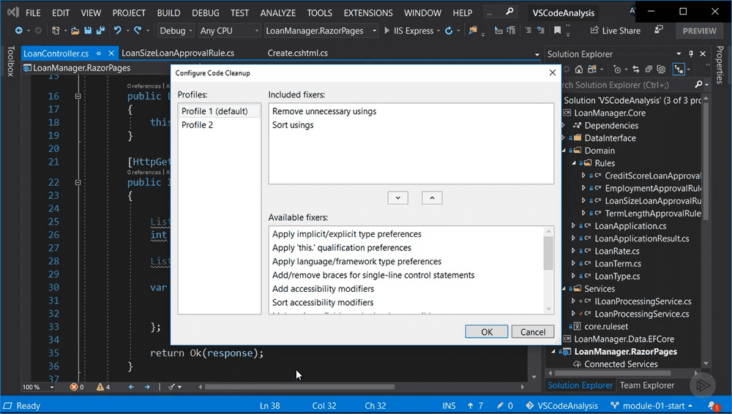Close the Configure Code Cleanup dialog
732x414 pixels.
coord(552,73)
